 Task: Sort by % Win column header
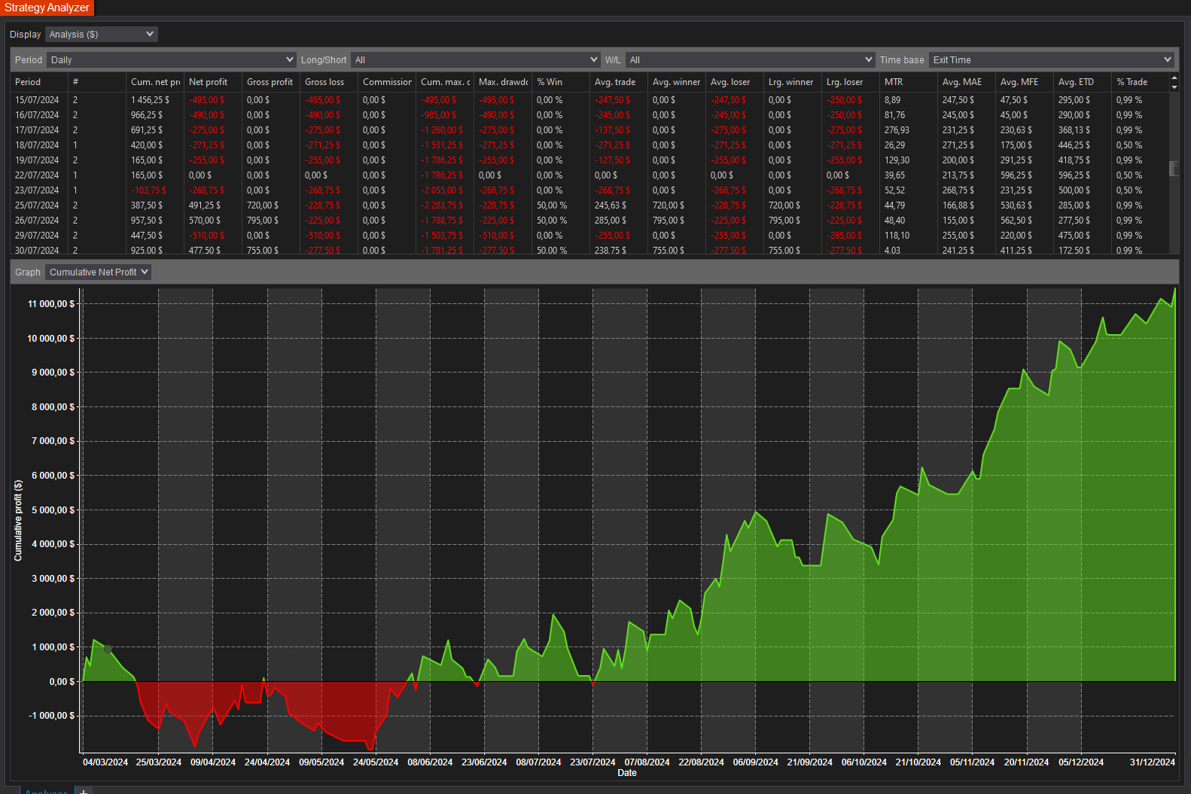[x=561, y=82]
